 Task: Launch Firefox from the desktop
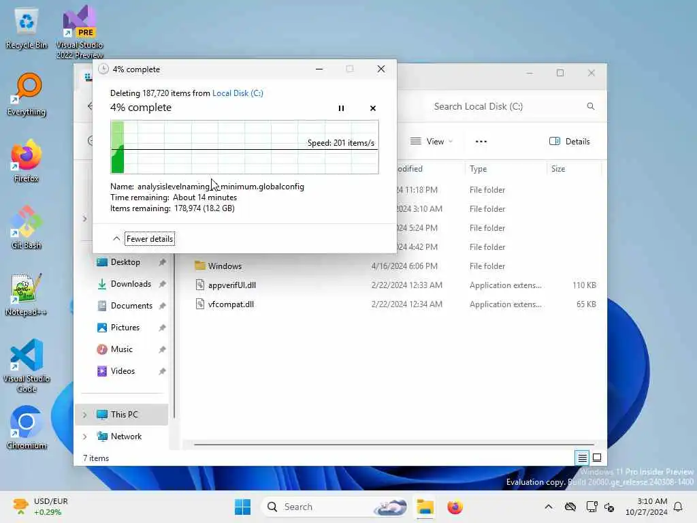pos(27,161)
